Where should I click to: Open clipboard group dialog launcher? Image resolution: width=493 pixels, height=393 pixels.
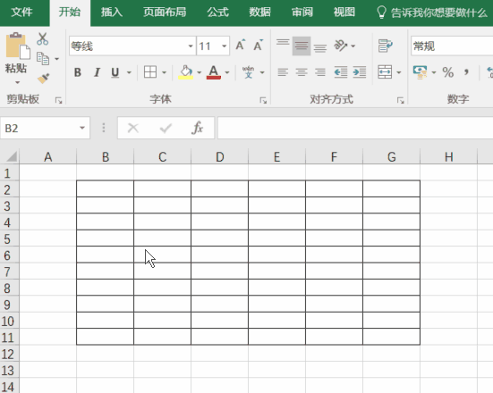click(x=58, y=100)
